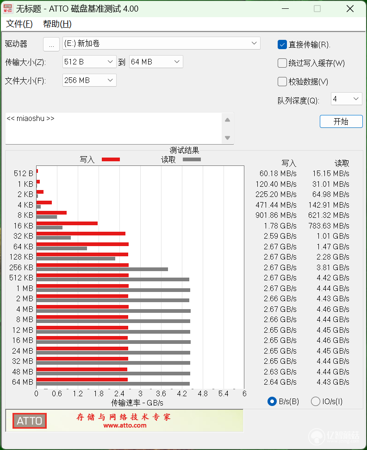This screenshot has width=367, height=450.
Task: Open the 文件(F) menu
Action: point(19,24)
